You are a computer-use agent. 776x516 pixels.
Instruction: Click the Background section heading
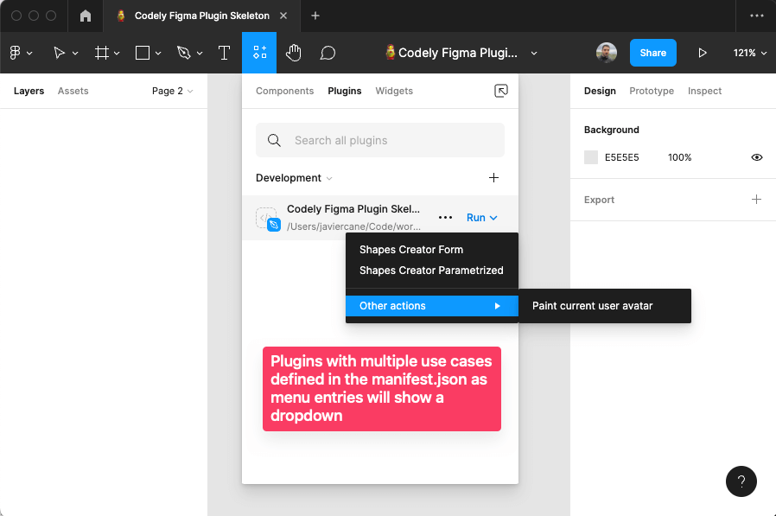click(611, 130)
